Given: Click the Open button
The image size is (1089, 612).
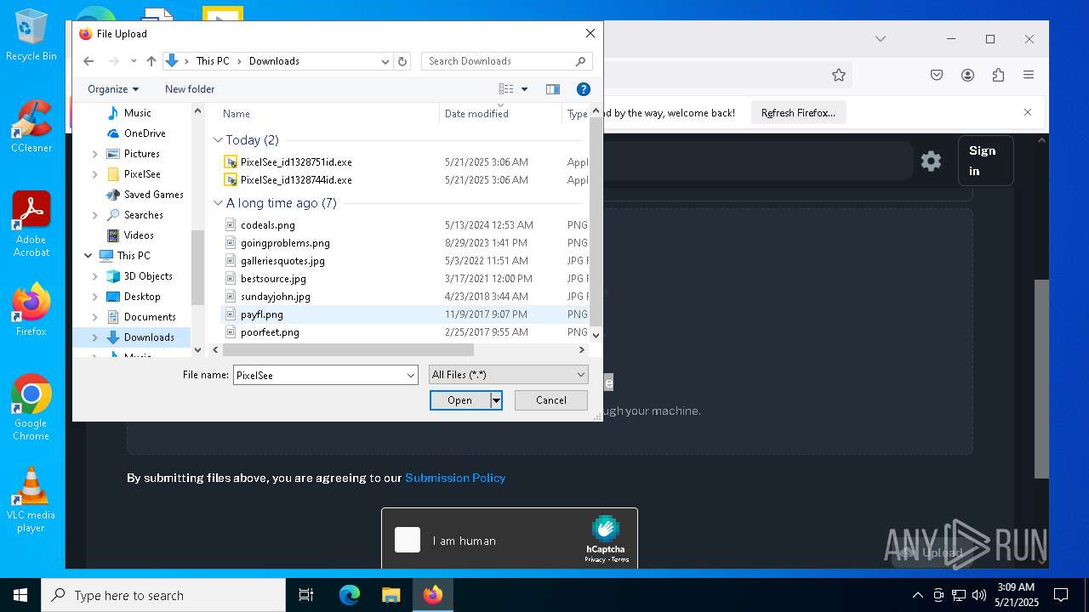Looking at the screenshot, I should coord(459,400).
